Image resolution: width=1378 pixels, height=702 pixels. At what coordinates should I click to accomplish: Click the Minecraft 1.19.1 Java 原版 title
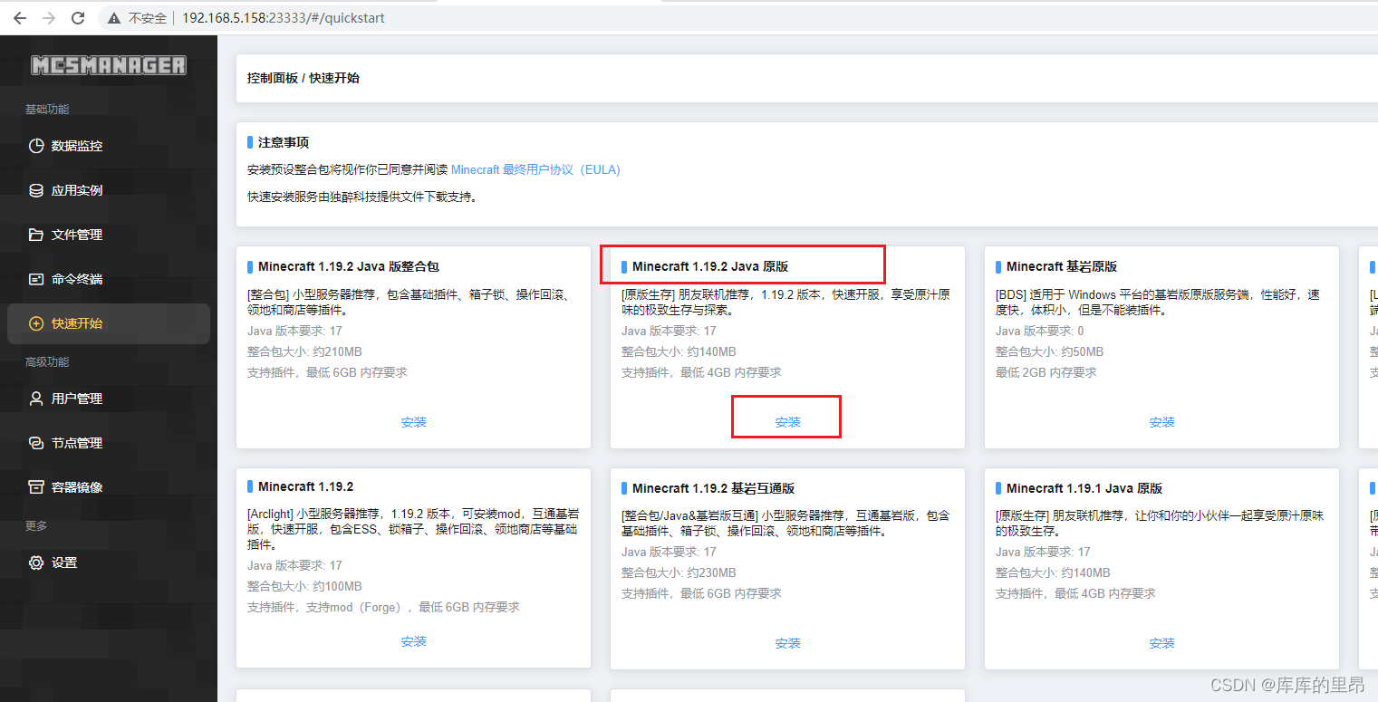click(1084, 488)
